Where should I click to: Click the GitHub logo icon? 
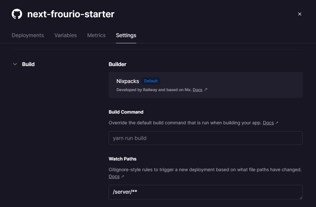pyautogui.click(x=17, y=14)
